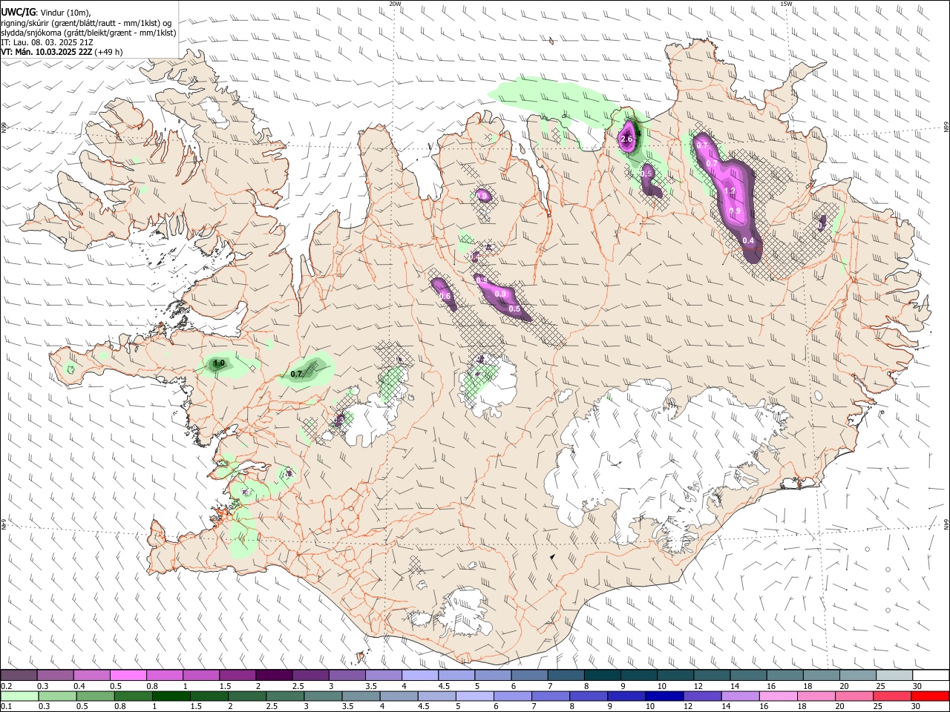The image size is (950, 712).
Task: Select the light pink 16 swatch in the lower scale
Action: click(x=778, y=696)
